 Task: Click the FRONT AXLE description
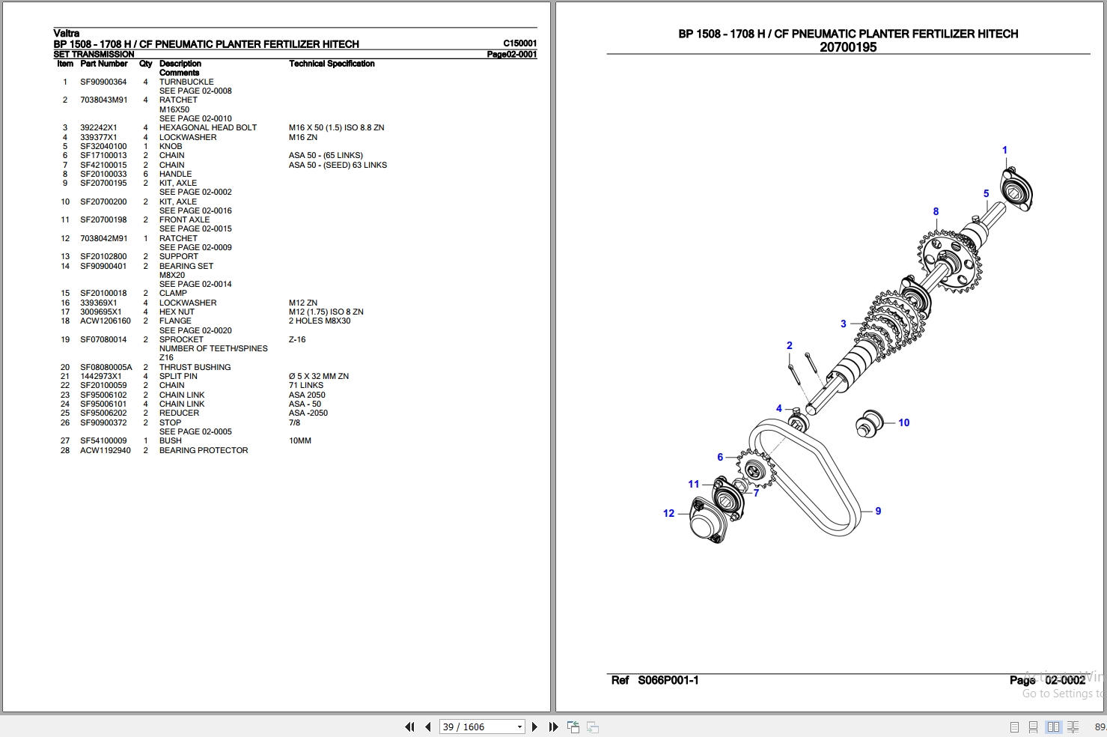185,219
